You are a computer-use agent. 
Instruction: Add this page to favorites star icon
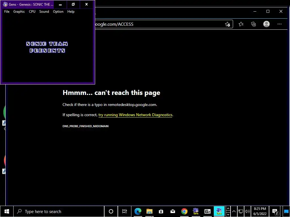click(227, 24)
